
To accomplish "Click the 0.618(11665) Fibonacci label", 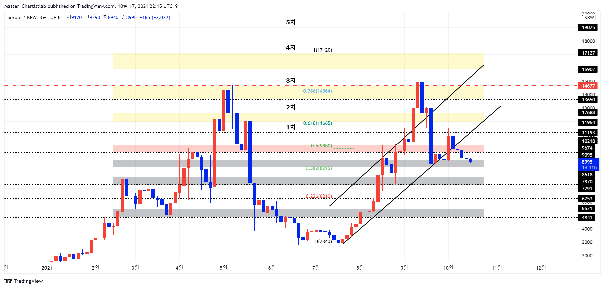I will 317,123.
